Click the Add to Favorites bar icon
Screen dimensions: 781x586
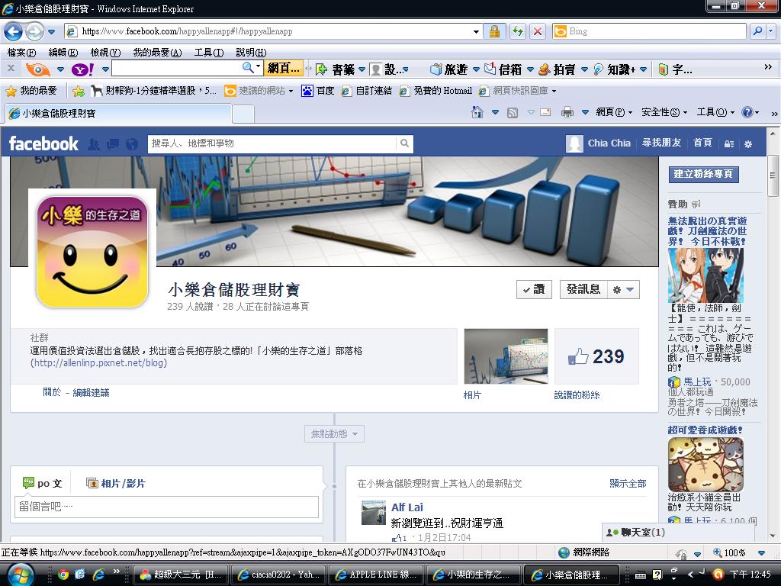point(79,91)
